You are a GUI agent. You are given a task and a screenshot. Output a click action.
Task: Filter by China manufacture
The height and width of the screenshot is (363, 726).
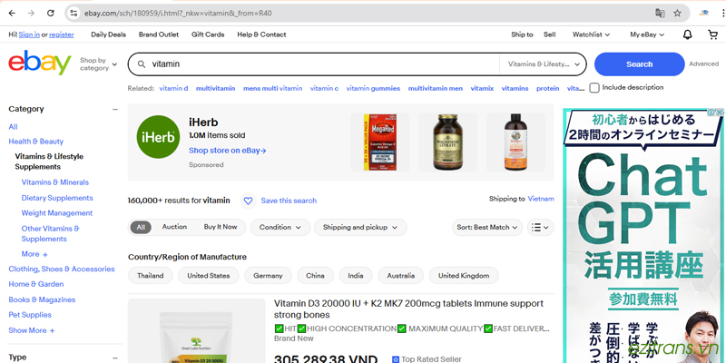[x=315, y=276]
